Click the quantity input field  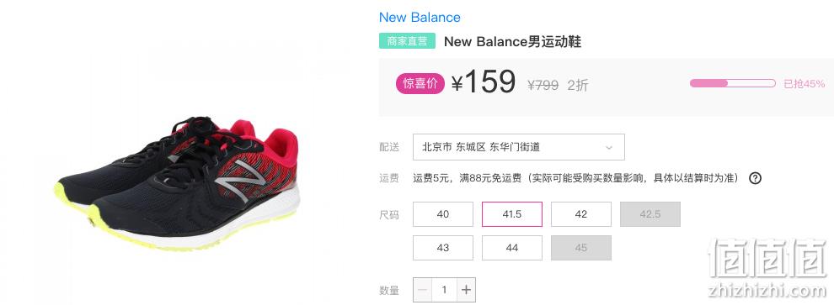pos(444,290)
